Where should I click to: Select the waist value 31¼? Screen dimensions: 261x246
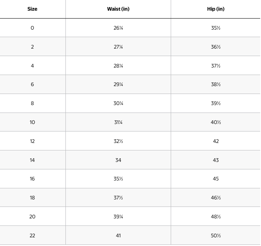coord(118,122)
